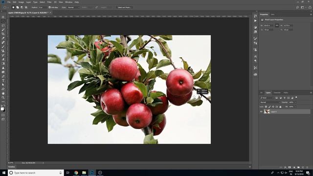
Task: Select the Pen tool
Action: [x=3, y=76]
